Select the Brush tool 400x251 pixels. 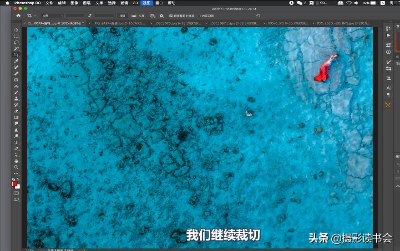point(16,92)
